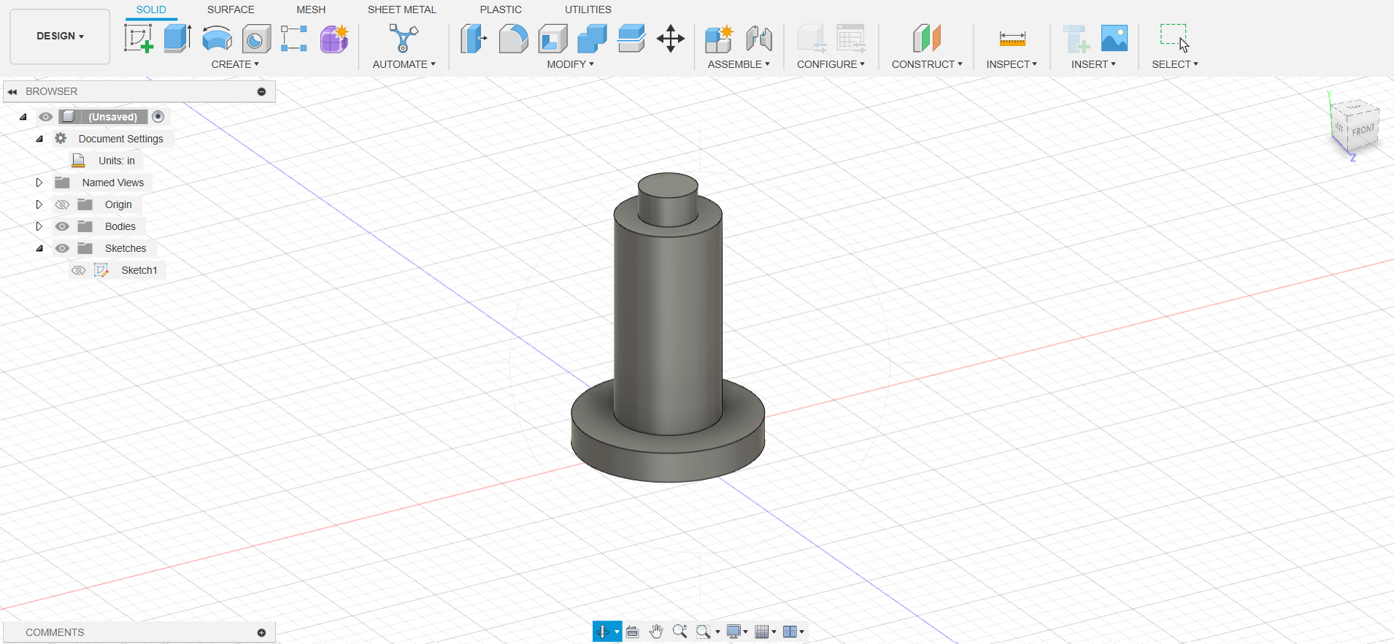Expand the Named Views folder

click(39, 183)
